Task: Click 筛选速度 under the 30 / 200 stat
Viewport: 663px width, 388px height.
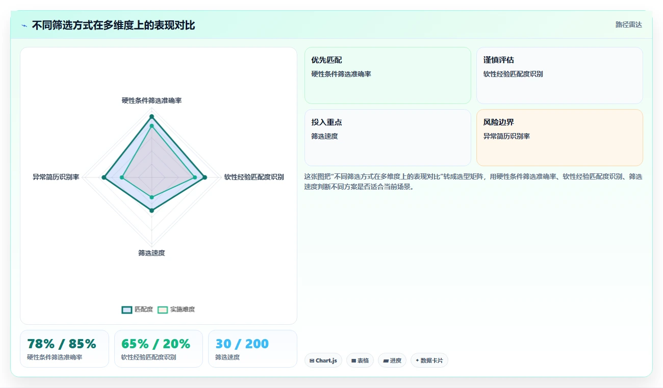Action: click(227, 357)
